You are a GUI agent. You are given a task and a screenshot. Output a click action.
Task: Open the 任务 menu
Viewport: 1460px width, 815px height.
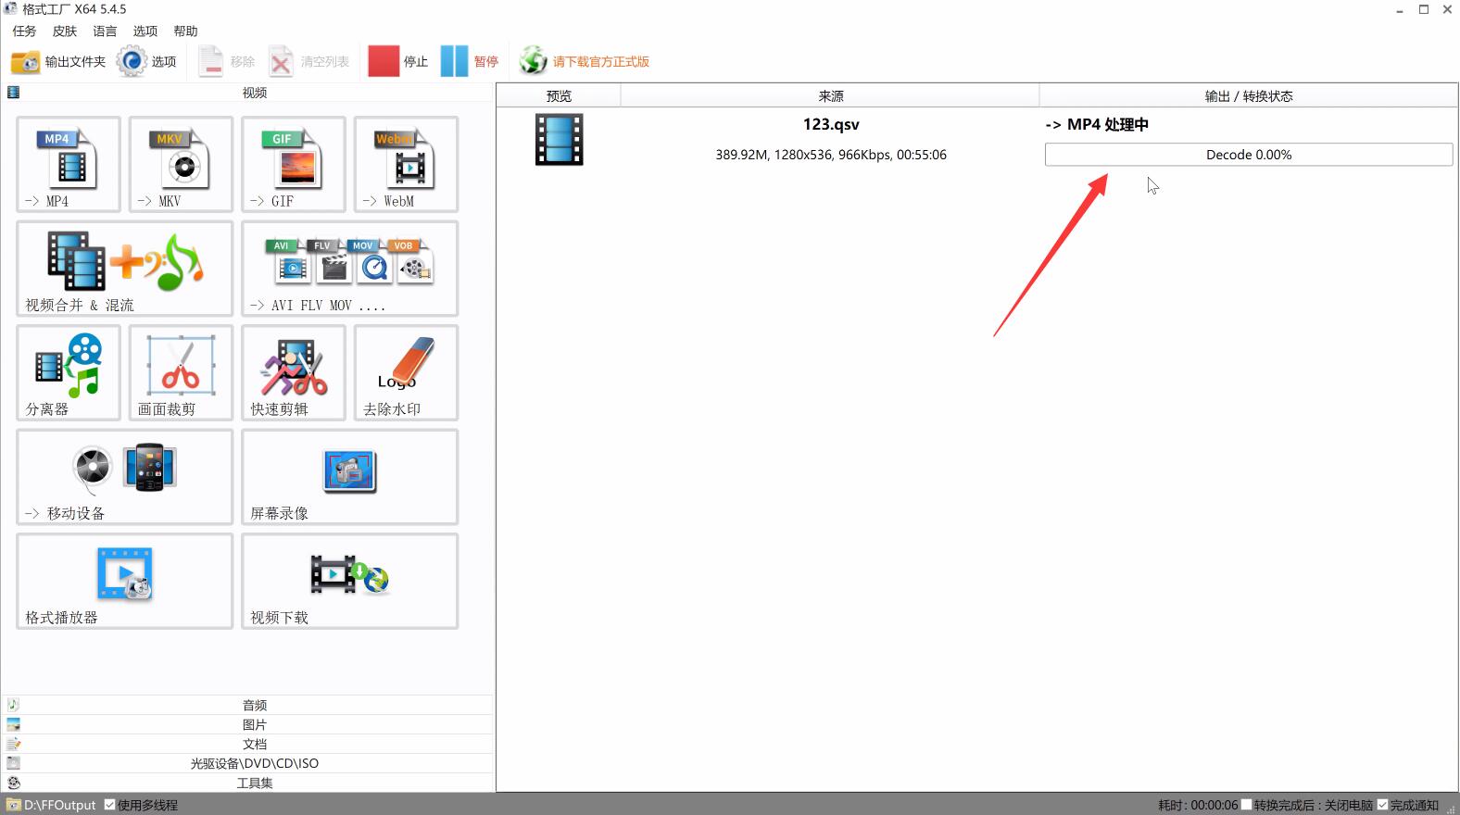click(x=25, y=31)
